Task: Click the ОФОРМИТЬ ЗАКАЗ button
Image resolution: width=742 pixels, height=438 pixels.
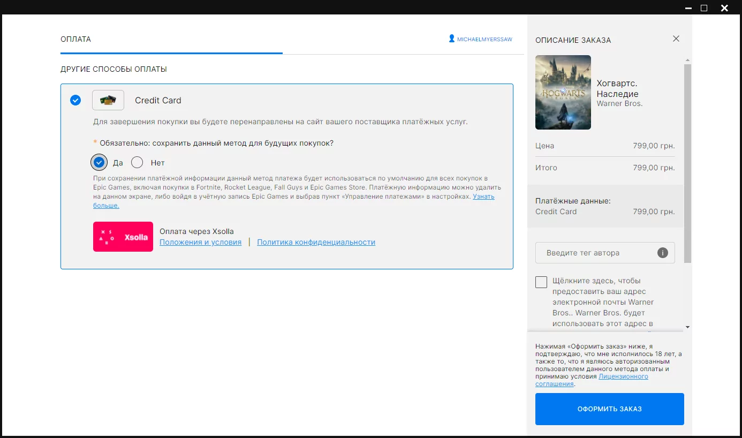Action: 610,409
